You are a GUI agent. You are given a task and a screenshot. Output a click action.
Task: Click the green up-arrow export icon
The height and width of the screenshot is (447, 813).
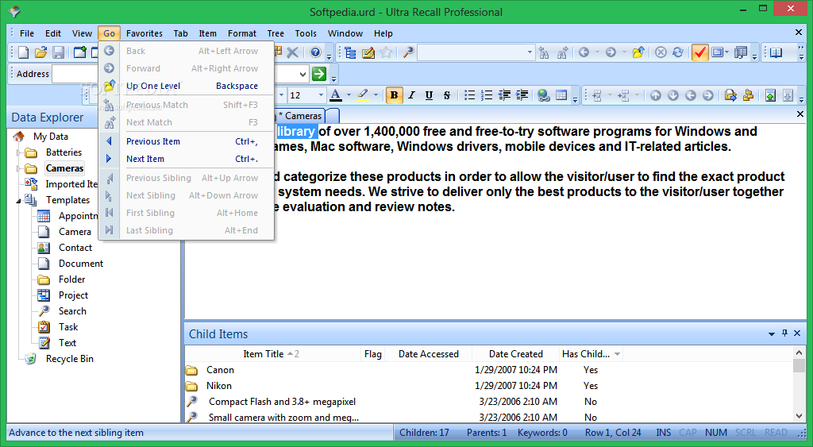tap(770, 95)
